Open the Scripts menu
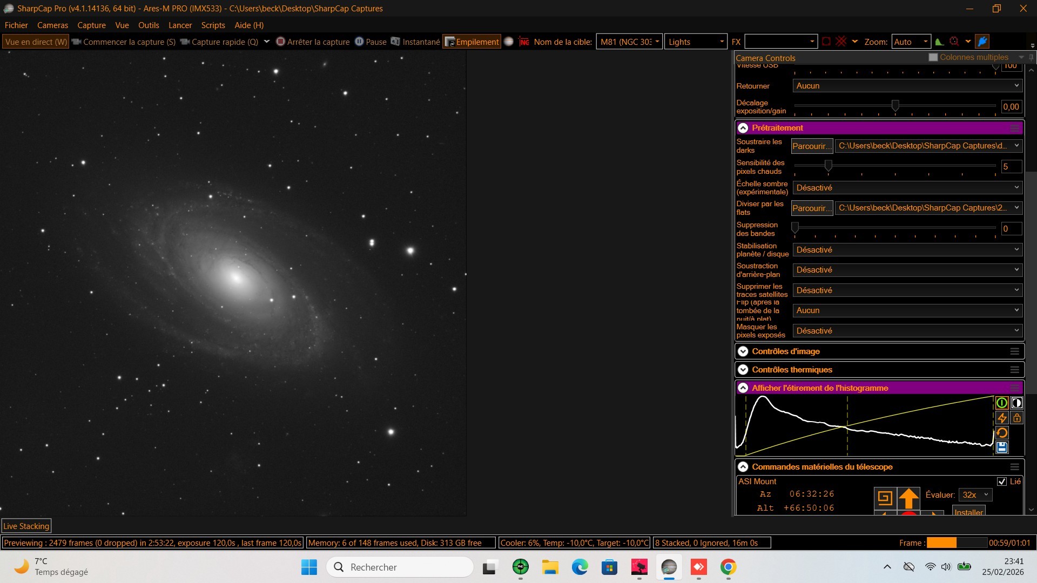 (x=213, y=25)
